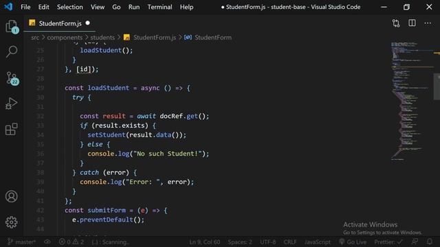Open the File menu
This screenshot has width=440, height=247.
coord(25,7)
